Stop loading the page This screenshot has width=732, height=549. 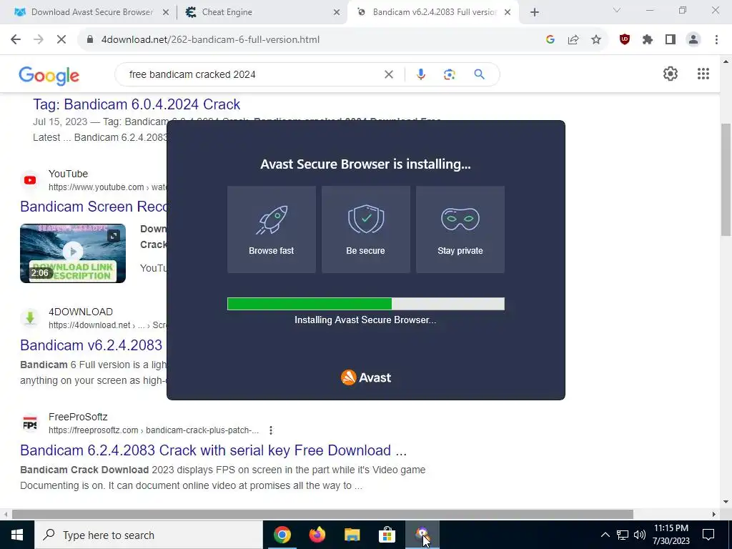pyautogui.click(x=61, y=40)
